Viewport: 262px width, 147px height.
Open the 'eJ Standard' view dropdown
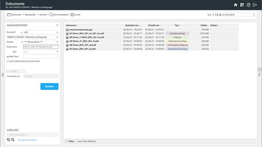tap(239, 15)
